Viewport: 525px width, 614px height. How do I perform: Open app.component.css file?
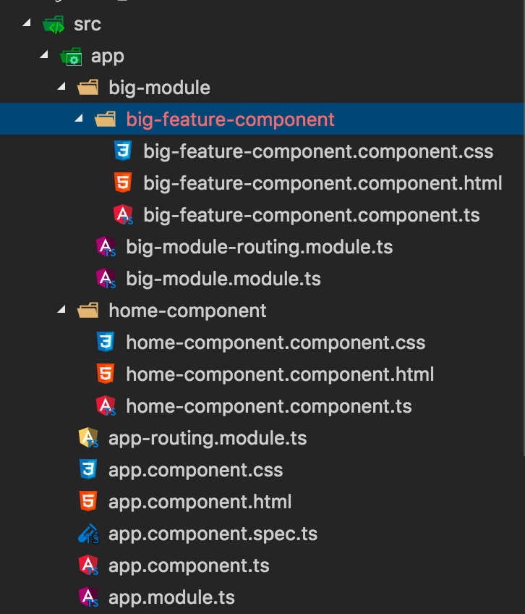pos(195,470)
